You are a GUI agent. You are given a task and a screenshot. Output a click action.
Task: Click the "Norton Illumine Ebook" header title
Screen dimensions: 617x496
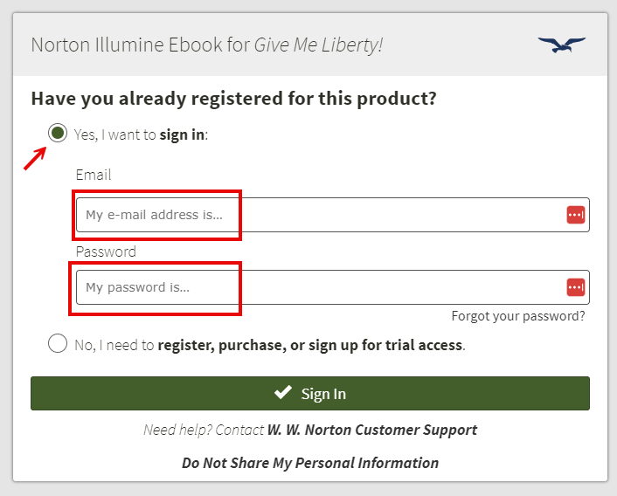207,45
